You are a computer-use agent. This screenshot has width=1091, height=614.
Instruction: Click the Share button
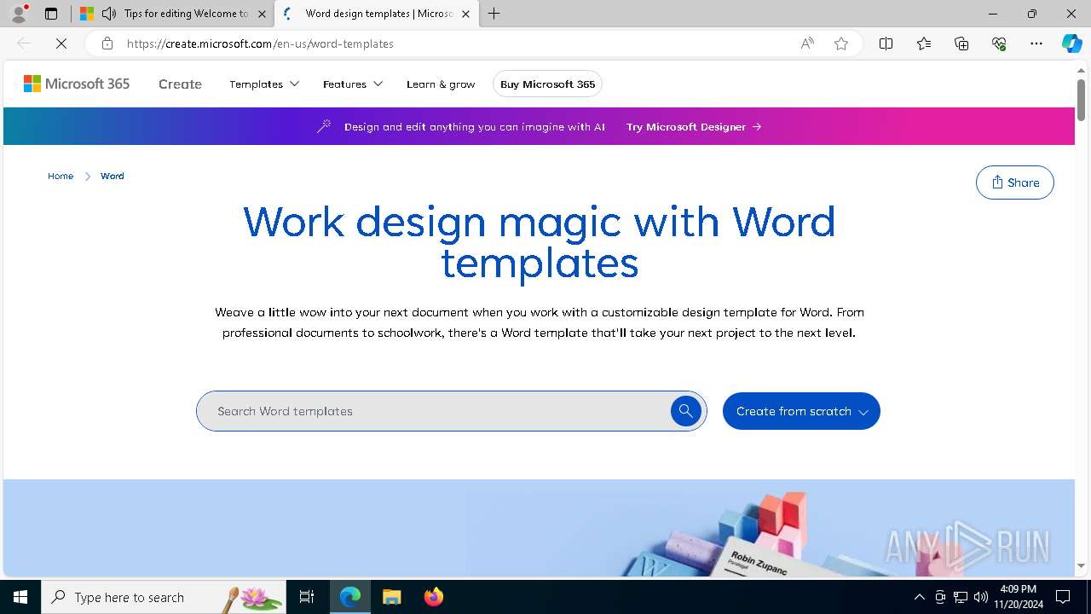click(1014, 182)
